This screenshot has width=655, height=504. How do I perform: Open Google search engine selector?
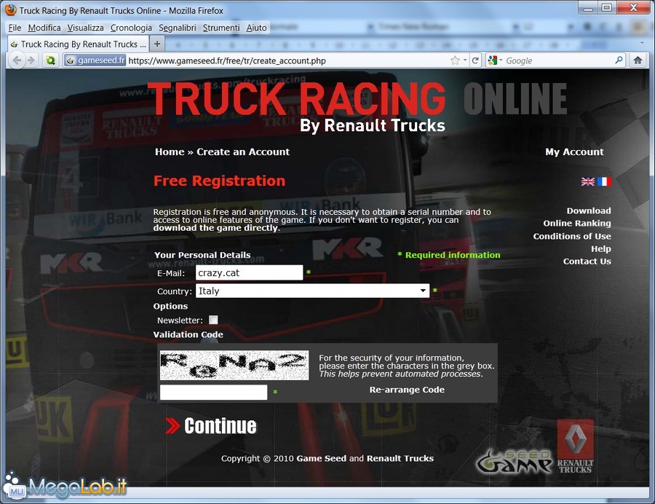495,60
